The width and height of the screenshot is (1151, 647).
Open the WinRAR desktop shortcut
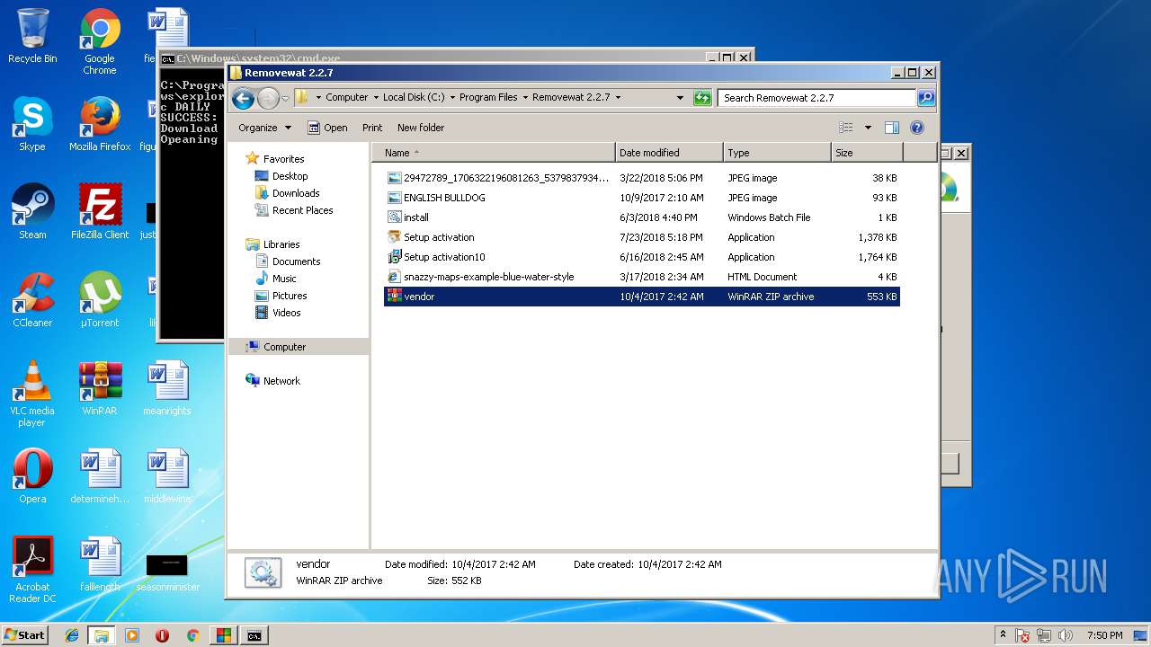(100, 389)
